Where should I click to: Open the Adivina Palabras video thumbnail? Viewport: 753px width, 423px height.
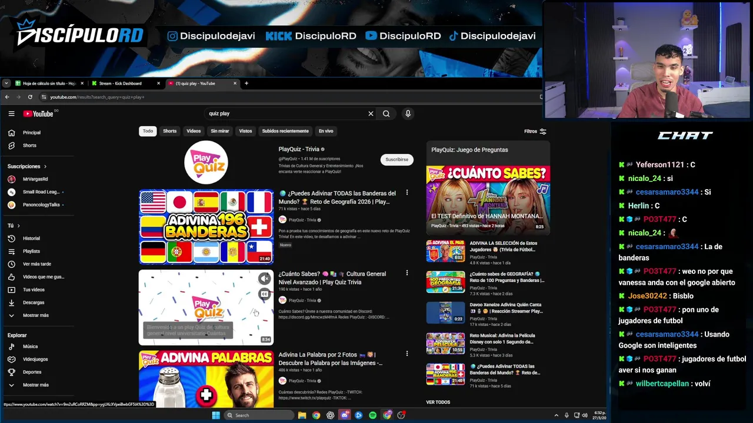click(206, 379)
